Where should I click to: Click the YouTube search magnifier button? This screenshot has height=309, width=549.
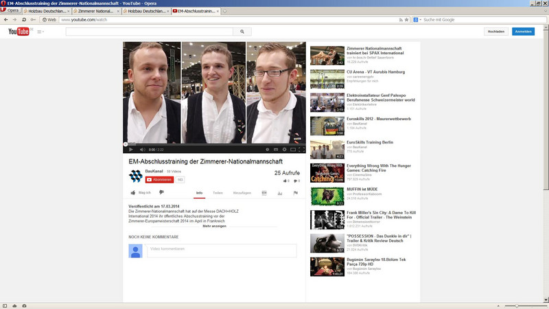pyautogui.click(x=242, y=32)
